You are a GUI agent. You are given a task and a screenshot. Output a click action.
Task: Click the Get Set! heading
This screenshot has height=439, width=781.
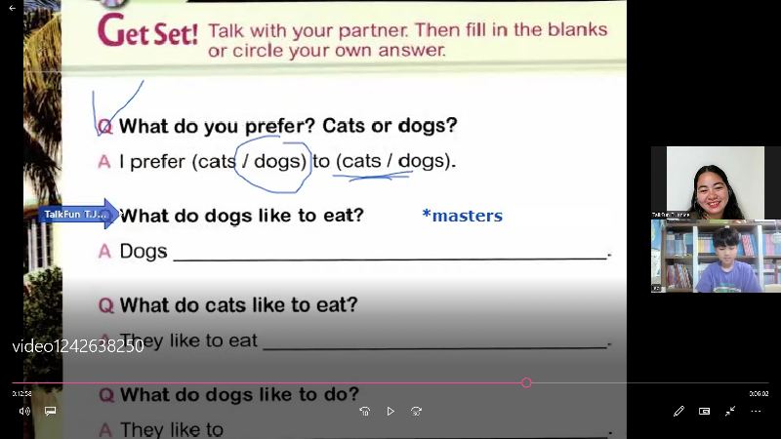point(148,33)
